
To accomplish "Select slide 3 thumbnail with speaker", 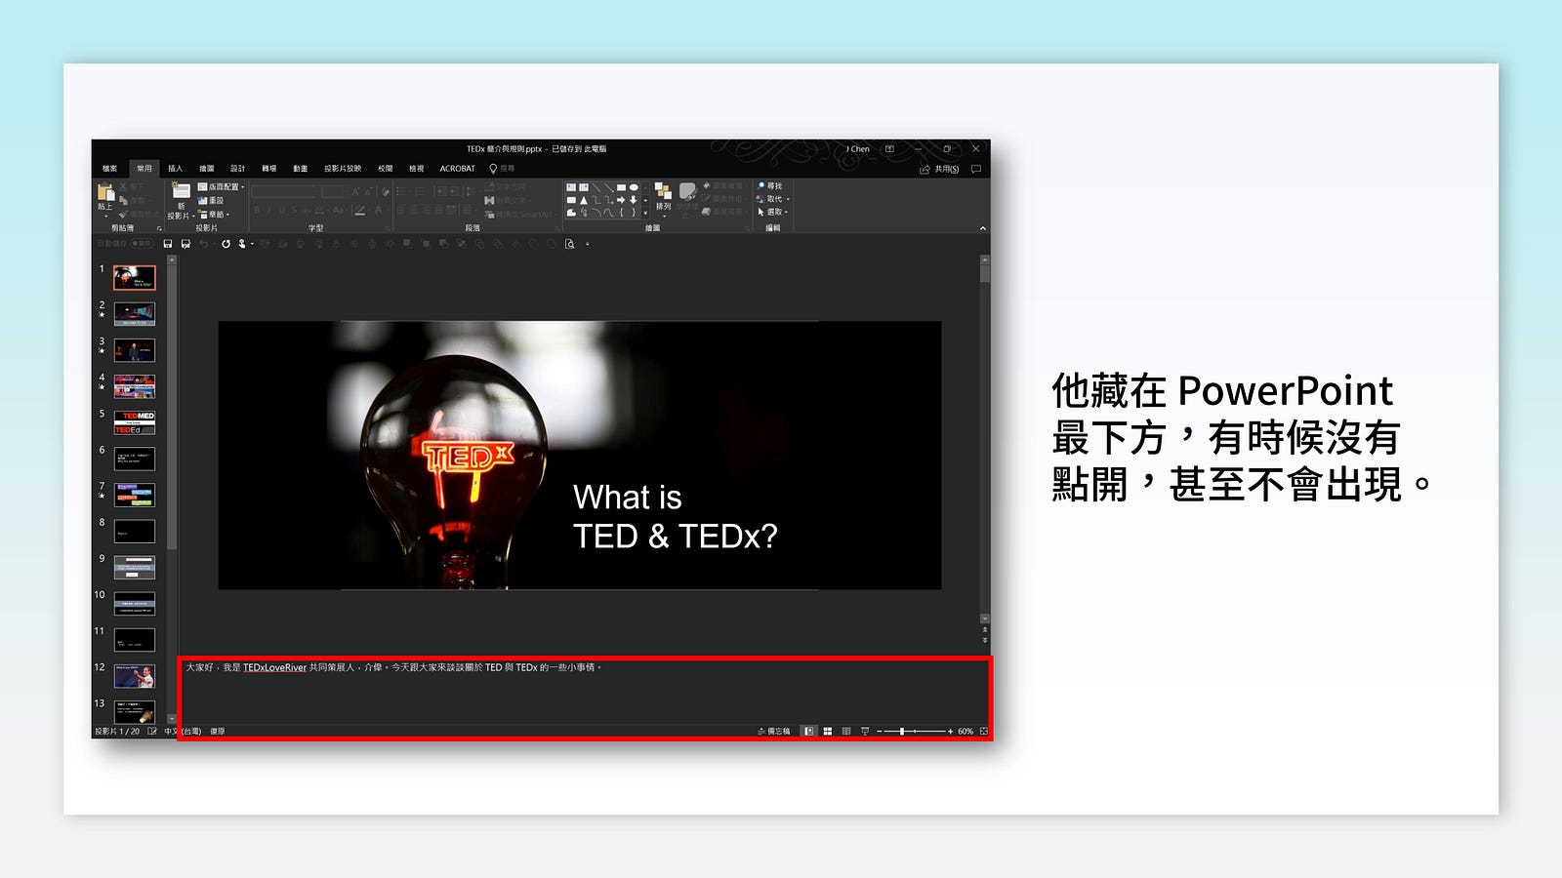I will click(134, 350).
